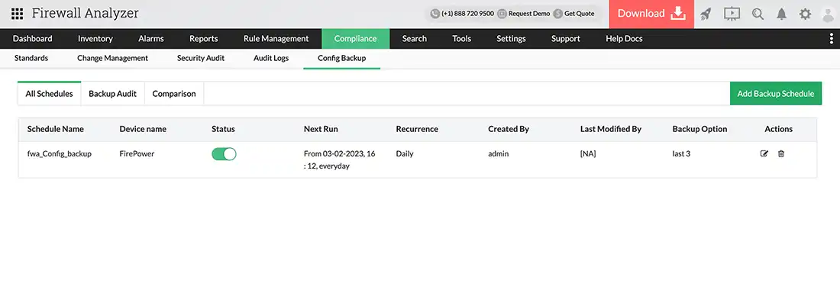Open the Inventory menu
This screenshot has height=290, width=840.
tap(95, 38)
